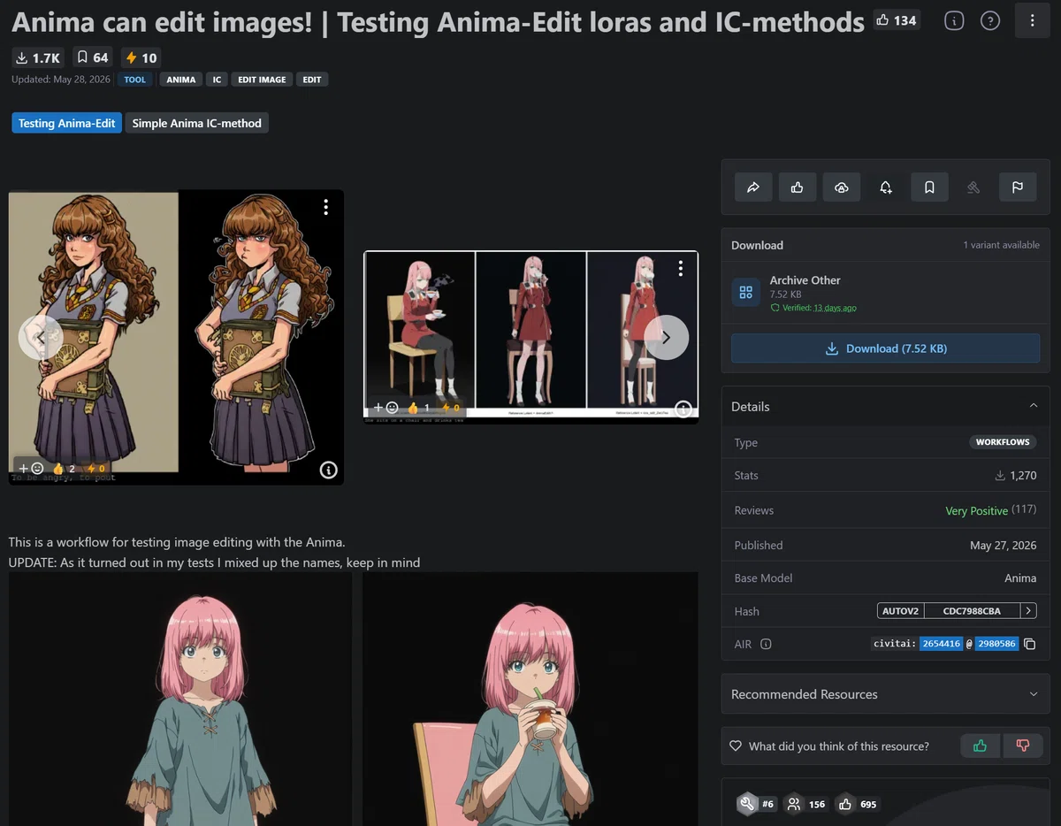Open three-dot menu on second gallery image
Image resolution: width=1061 pixels, height=826 pixels.
pyautogui.click(x=681, y=268)
